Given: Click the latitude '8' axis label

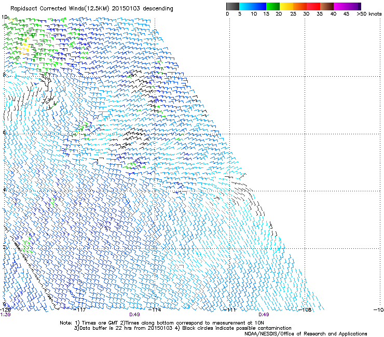Looking at the screenshot, I should pos(4,75).
